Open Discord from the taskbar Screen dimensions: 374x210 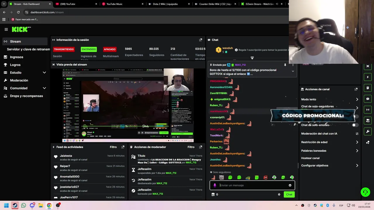32,205
